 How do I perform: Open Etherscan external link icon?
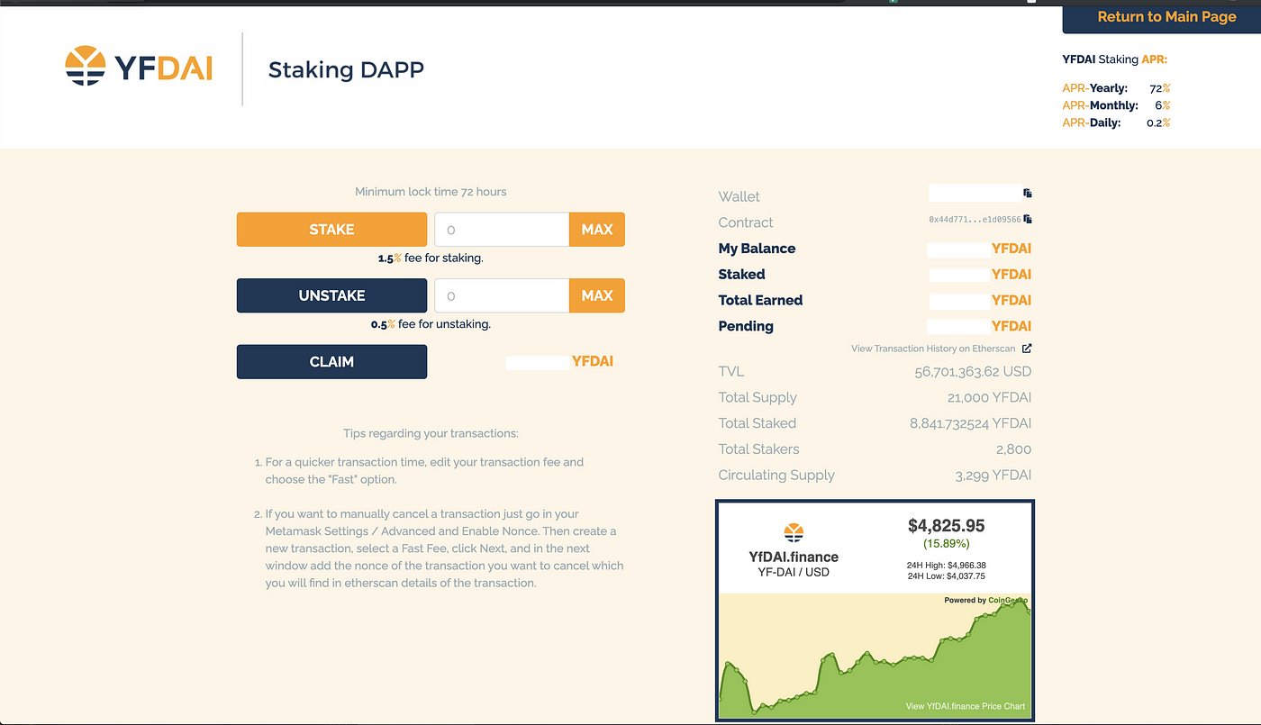tap(1026, 349)
